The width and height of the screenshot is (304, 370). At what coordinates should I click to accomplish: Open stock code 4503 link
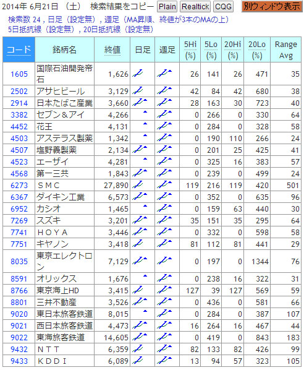click(19, 138)
